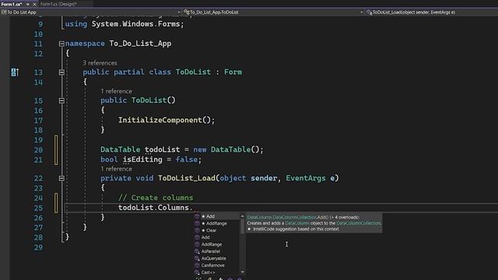Collapse the ToDoList() constructor block
The image size is (498, 280).
click(x=61, y=100)
